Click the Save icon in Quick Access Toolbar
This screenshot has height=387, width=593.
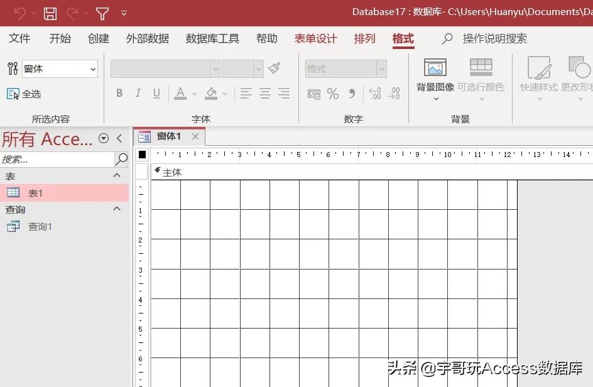tap(50, 13)
